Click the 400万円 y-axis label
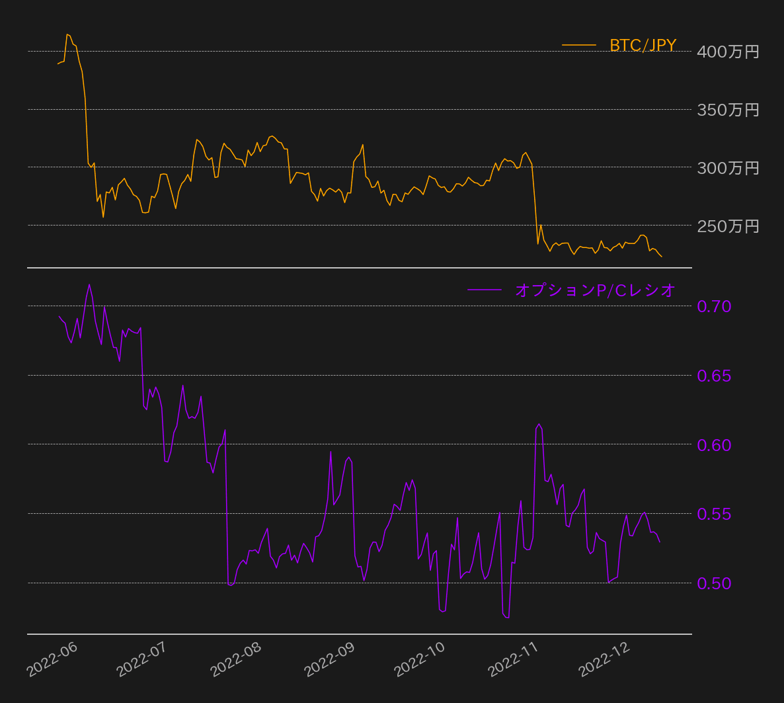This screenshot has width=784, height=703. tap(728, 52)
